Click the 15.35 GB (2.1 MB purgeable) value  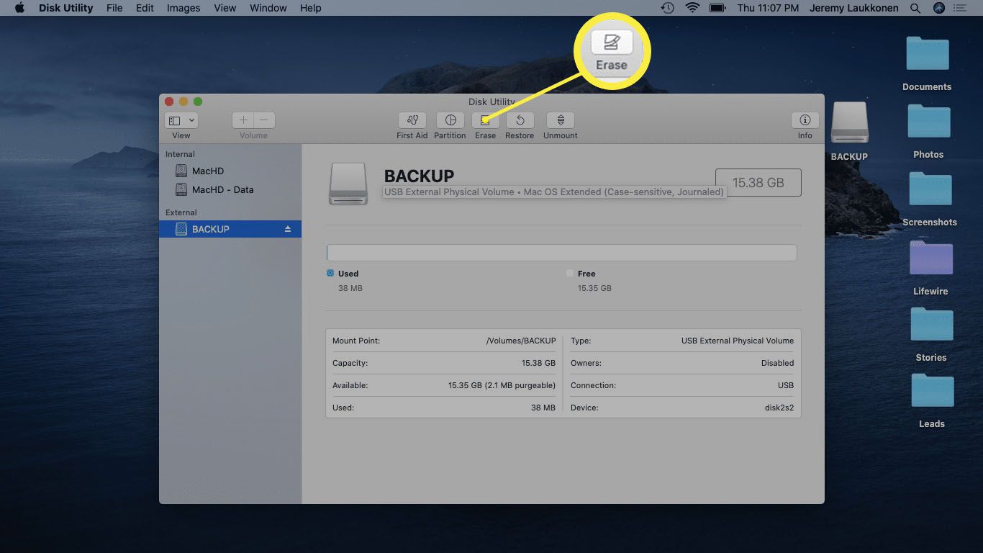click(502, 385)
